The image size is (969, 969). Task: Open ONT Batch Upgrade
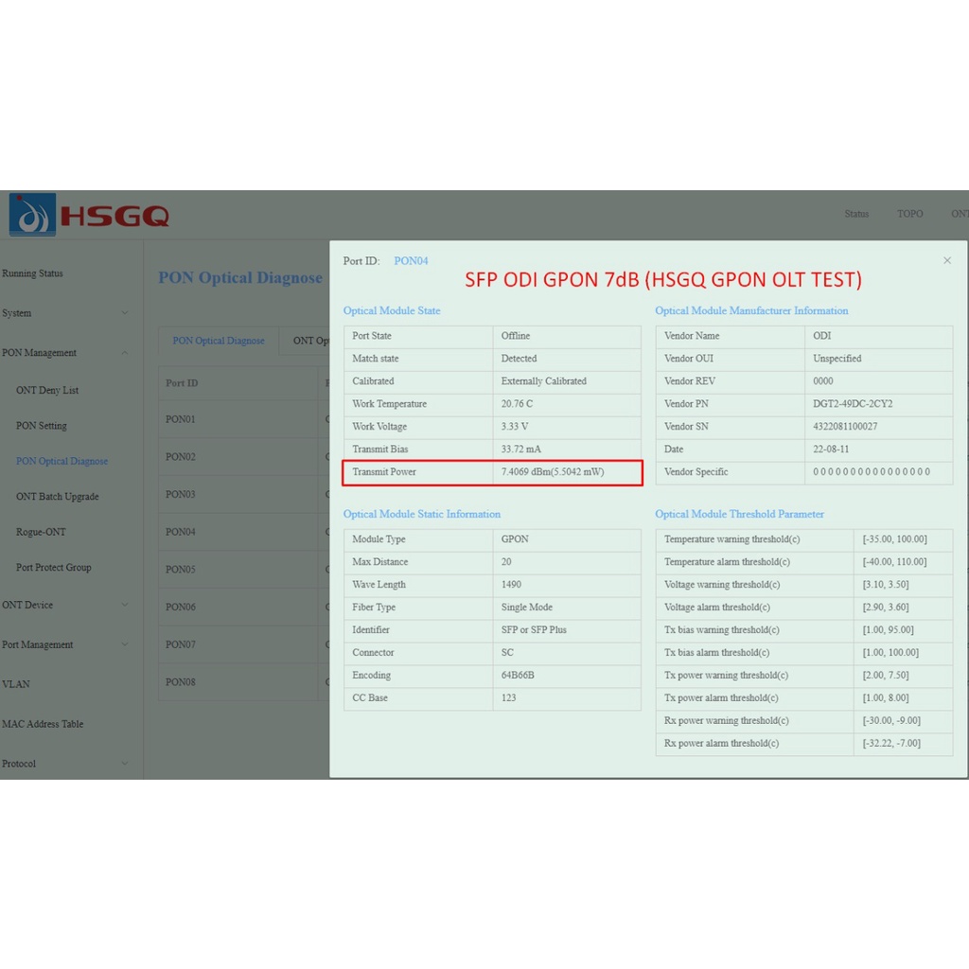coord(58,497)
